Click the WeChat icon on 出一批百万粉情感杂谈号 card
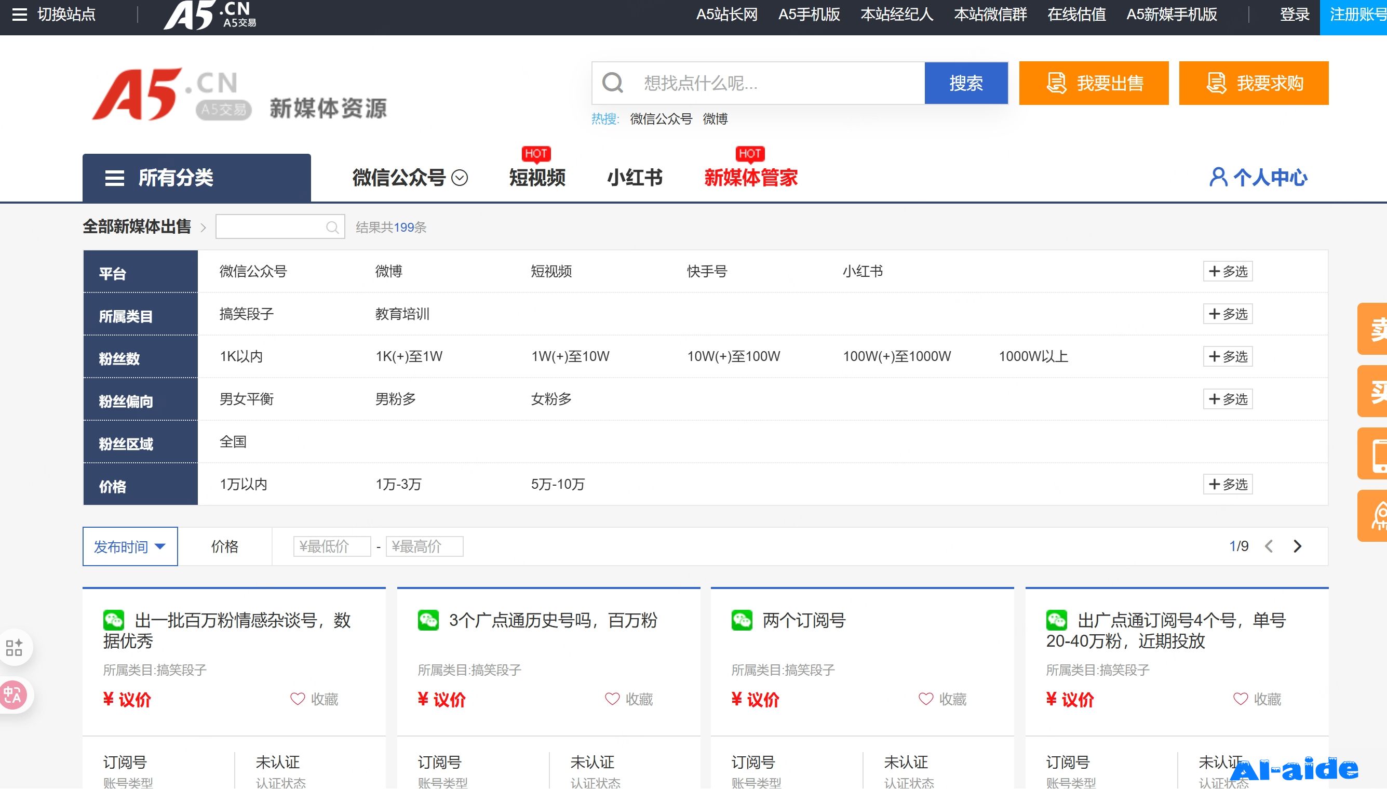The height and width of the screenshot is (789, 1387). [114, 620]
